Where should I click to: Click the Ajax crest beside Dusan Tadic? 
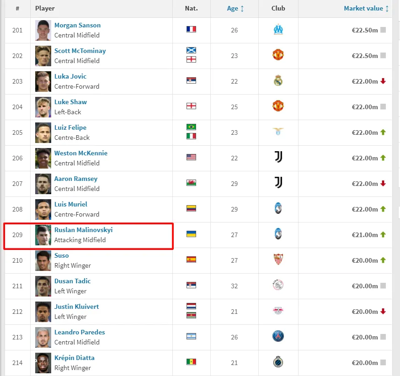(278, 286)
